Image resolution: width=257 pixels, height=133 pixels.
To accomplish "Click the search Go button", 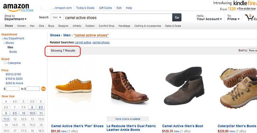I will 177,18.
